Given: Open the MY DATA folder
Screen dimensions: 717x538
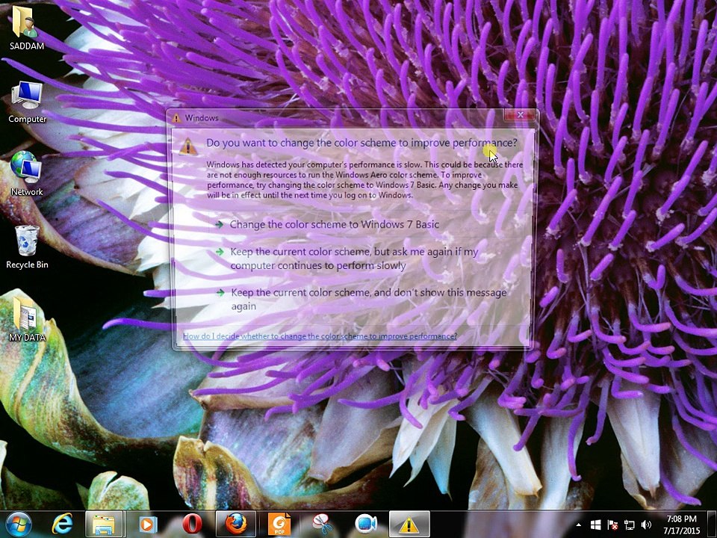Looking at the screenshot, I should coord(27,319).
